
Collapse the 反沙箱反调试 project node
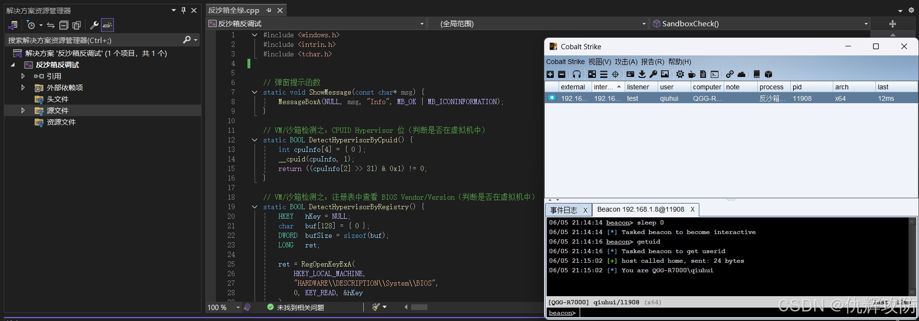[13, 64]
